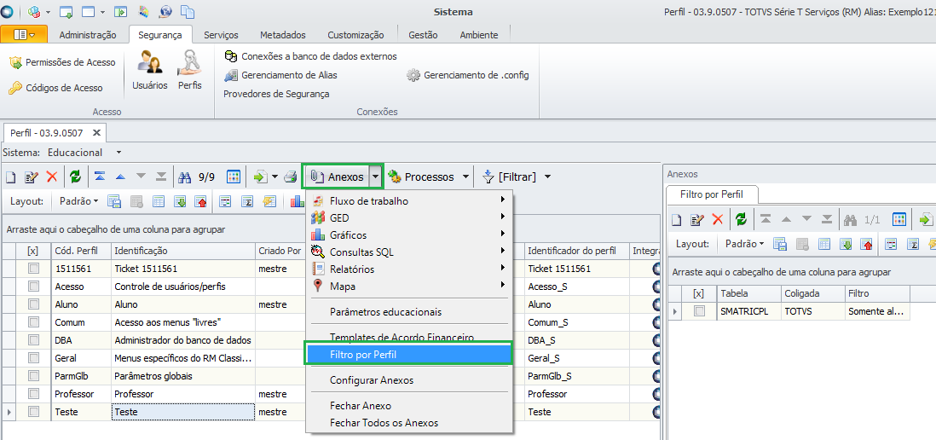This screenshot has height=440, width=936.
Task: Go to previous record in main toolbar
Action: [x=120, y=177]
